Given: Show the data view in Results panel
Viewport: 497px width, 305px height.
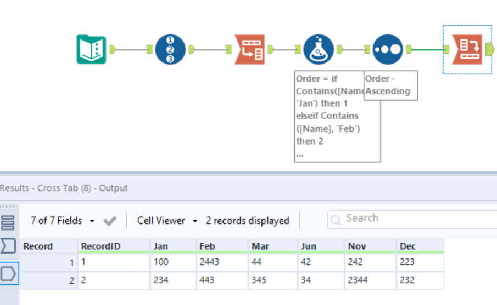Looking at the screenshot, I should tap(8, 273).
